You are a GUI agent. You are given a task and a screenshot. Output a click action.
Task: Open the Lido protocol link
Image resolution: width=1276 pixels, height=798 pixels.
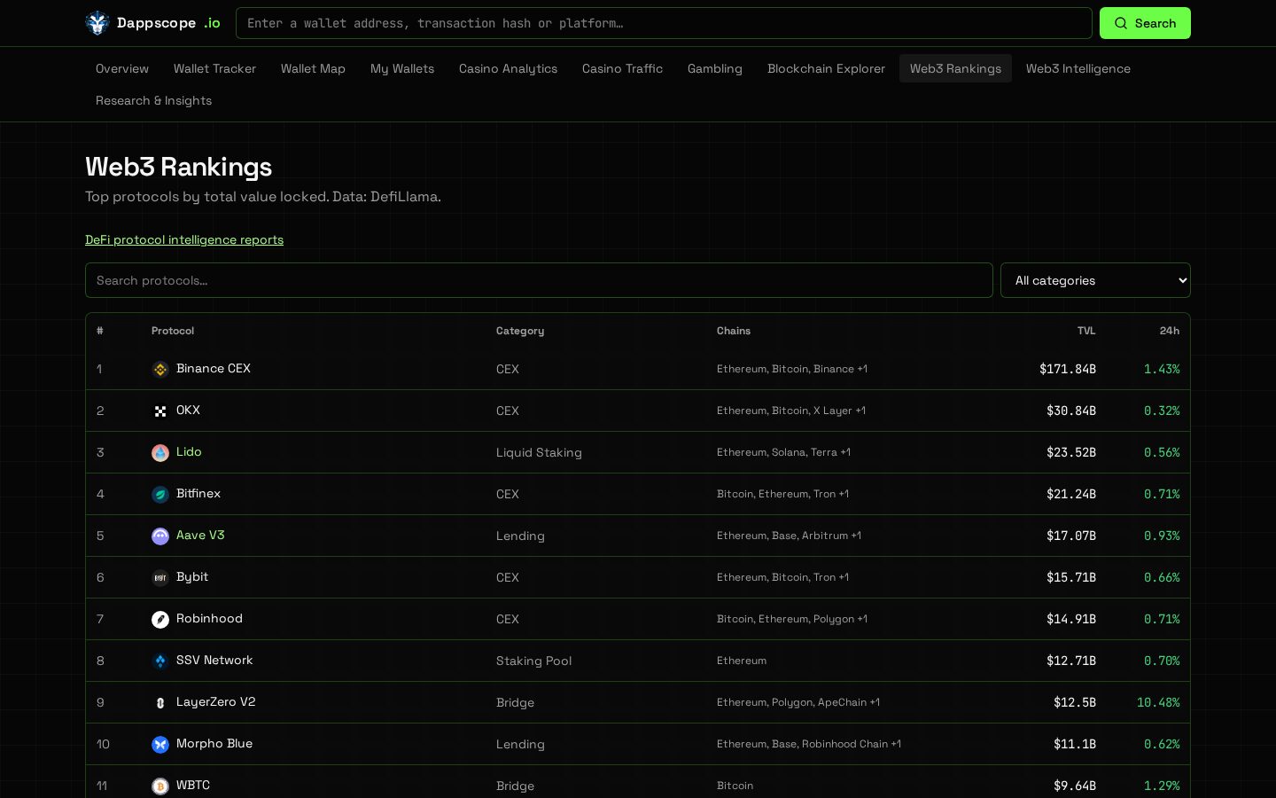pos(189,451)
